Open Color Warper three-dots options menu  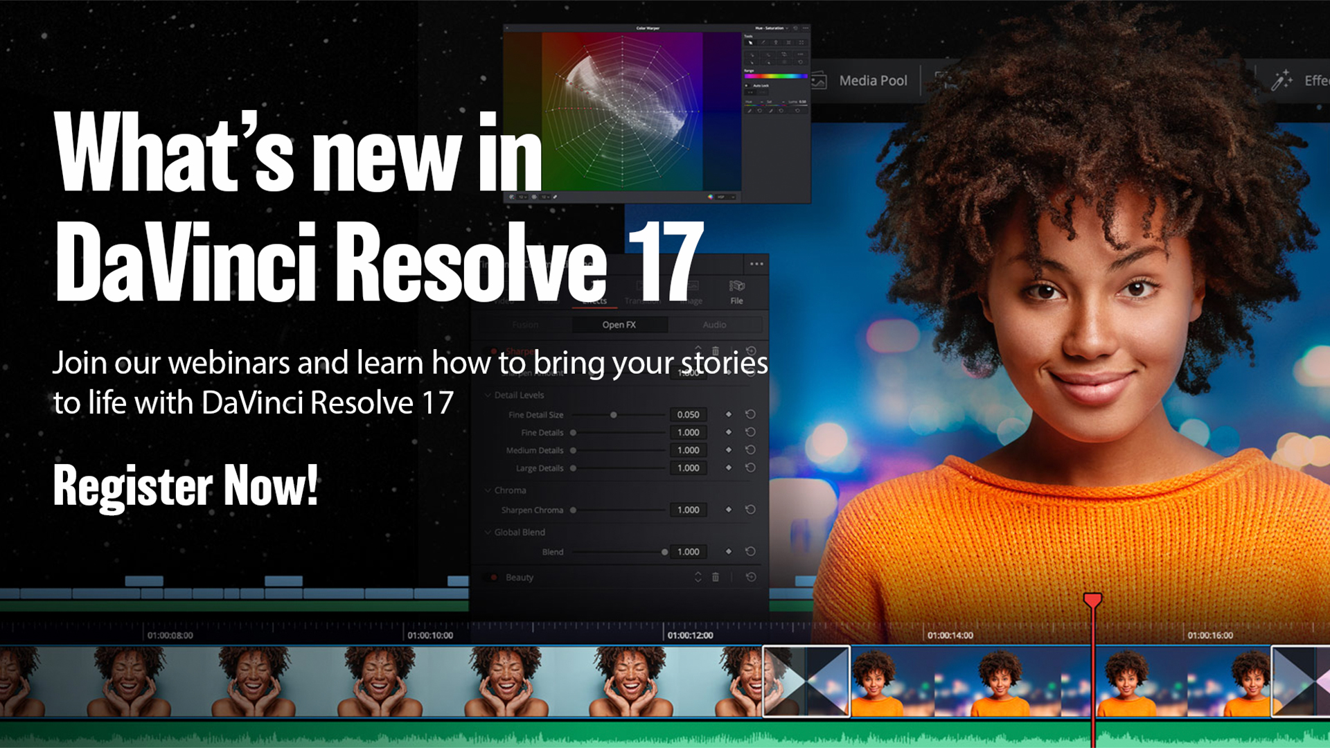coord(805,28)
